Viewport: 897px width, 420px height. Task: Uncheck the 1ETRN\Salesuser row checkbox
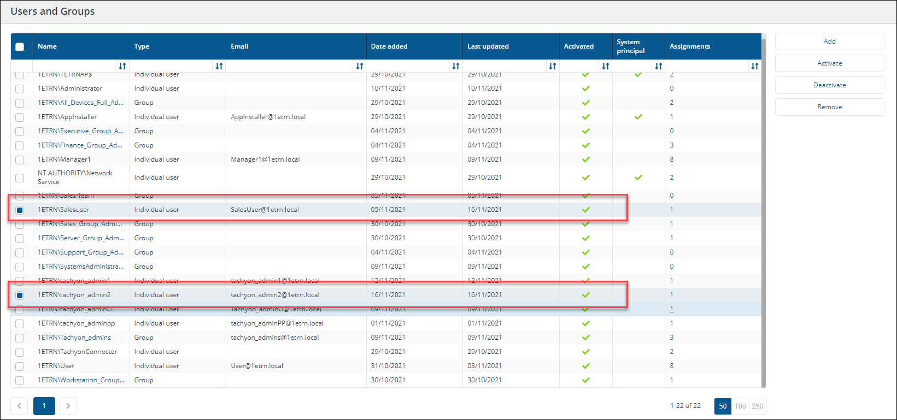(x=20, y=210)
